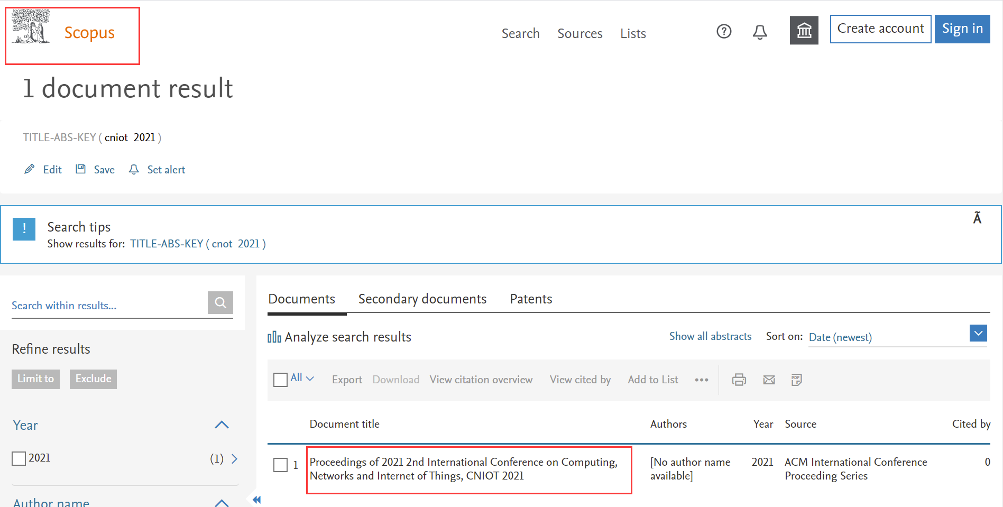Collapse the Year filter section chevron
This screenshot has height=507, width=1003.
[x=222, y=425]
